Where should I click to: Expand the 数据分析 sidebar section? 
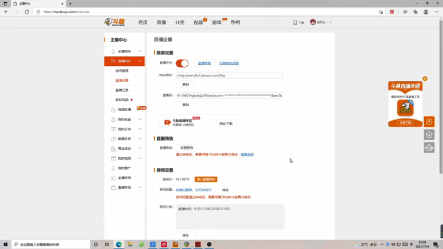click(x=140, y=139)
